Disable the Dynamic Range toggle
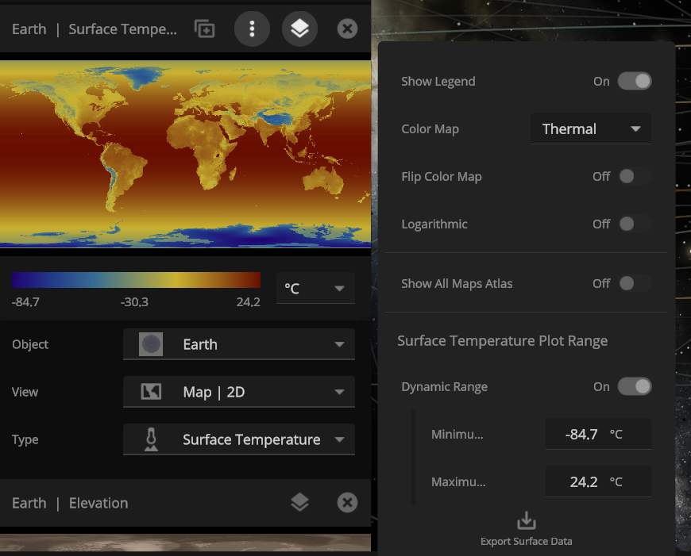Image resolution: width=691 pixels, height=556 pixels. point(635,386)
